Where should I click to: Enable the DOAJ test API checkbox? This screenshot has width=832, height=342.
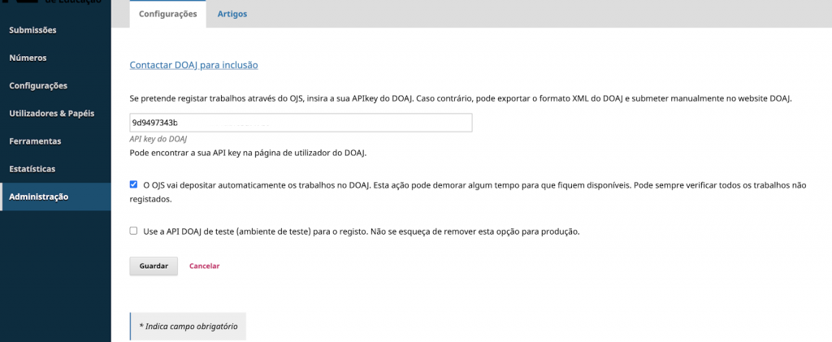click(x=133, y=232)
